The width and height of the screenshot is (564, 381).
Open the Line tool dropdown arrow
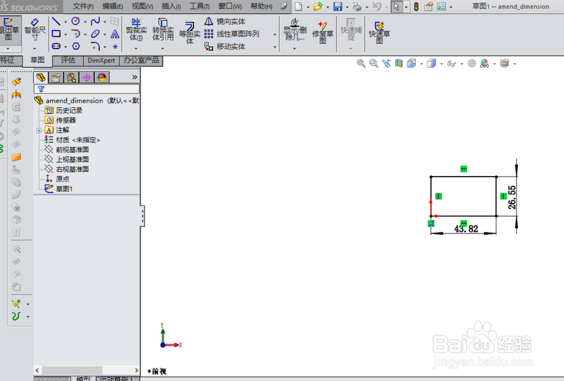click(x=65, y=22)
